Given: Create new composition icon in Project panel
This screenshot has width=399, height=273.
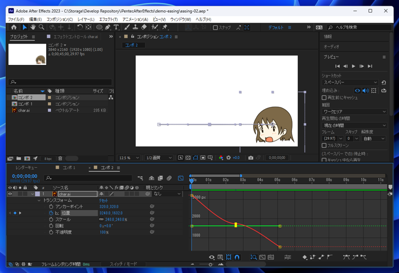Looking at the screenshot, I should click(27, 158).
